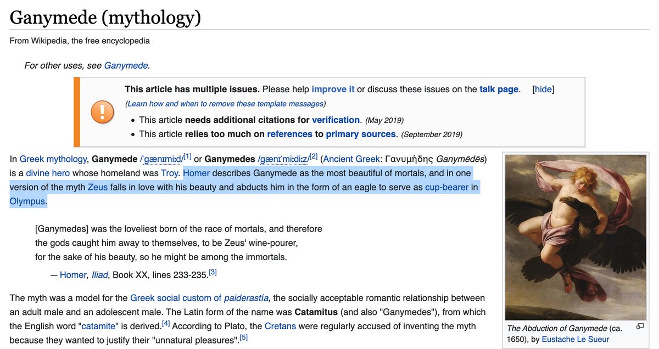Open the 'primary sources' link
The width and height of the screenshot is (659, 349).
point(361,134)
